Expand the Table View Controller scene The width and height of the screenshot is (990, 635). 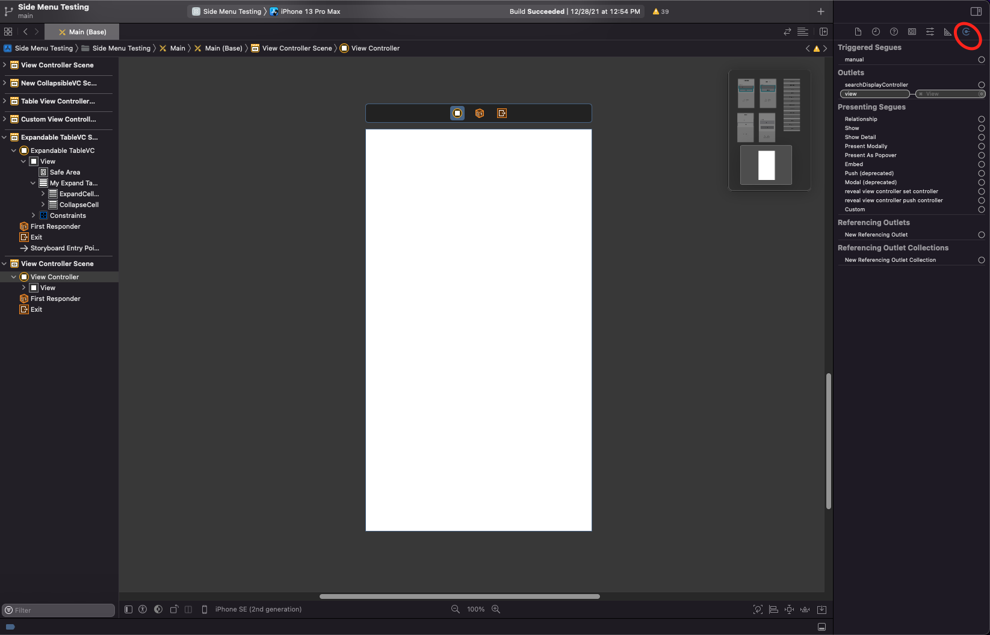point(5,101)
